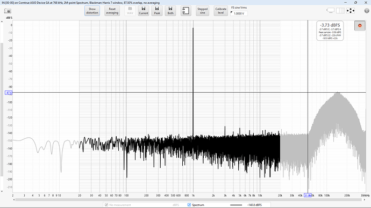
Task: Open RTA settings with the gear icon
Action: point(367,11)
